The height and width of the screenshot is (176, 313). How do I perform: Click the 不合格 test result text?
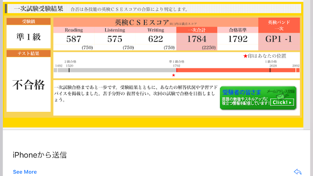pyautogui.click(x=28, y=85)
